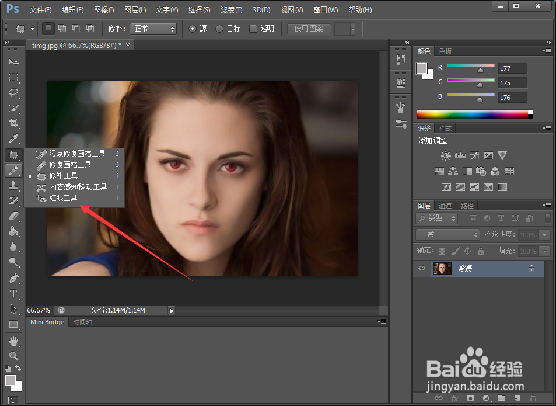Click the 使用图案 button
The height and width of the screenshot is (406, 556).
[x=309, y=29]
